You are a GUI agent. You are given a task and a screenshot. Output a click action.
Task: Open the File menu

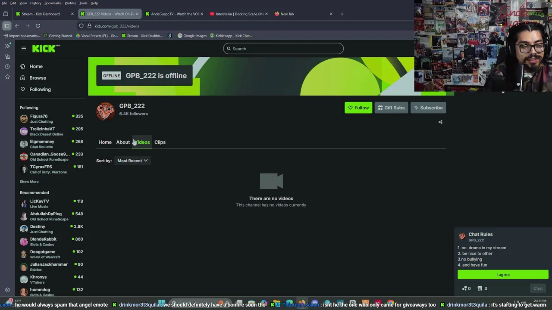click(x=4, y=3)
